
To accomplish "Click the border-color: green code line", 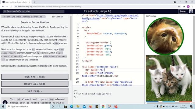I will [x=99, y=46].
